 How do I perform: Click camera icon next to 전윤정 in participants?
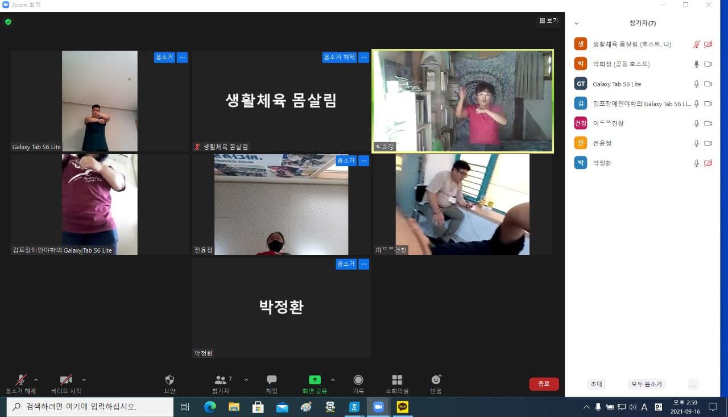(x=708, y=143)
